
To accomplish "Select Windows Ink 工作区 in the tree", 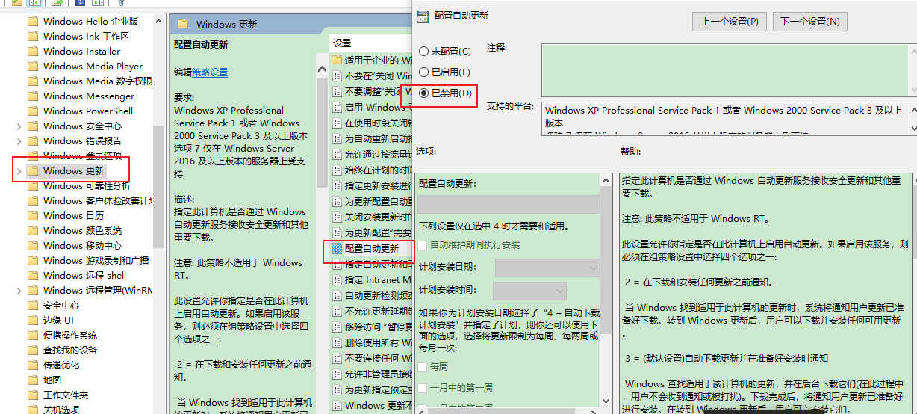I will tap(86, 37).
